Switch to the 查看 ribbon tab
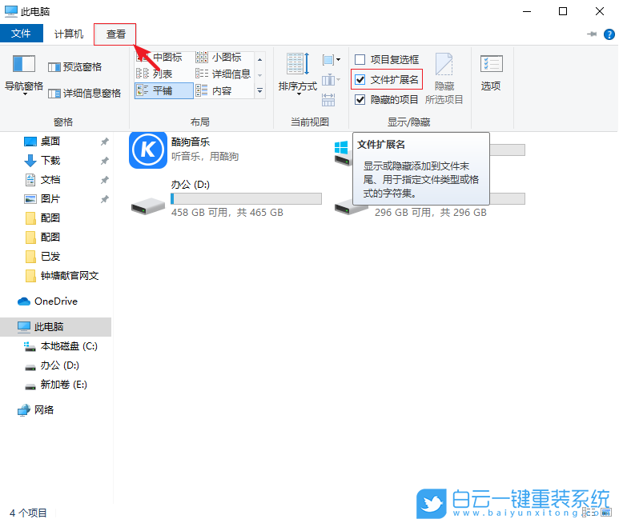Viewport: 619px width, 523px height. pos(115,34)
